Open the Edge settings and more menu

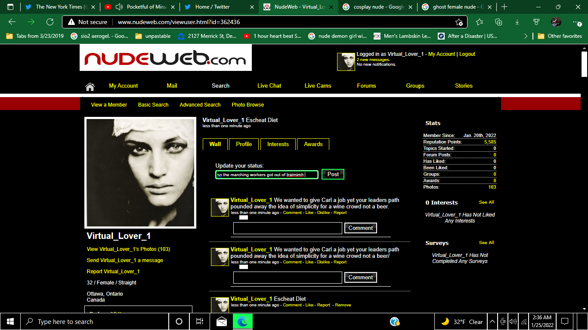(x=576, y=22)
